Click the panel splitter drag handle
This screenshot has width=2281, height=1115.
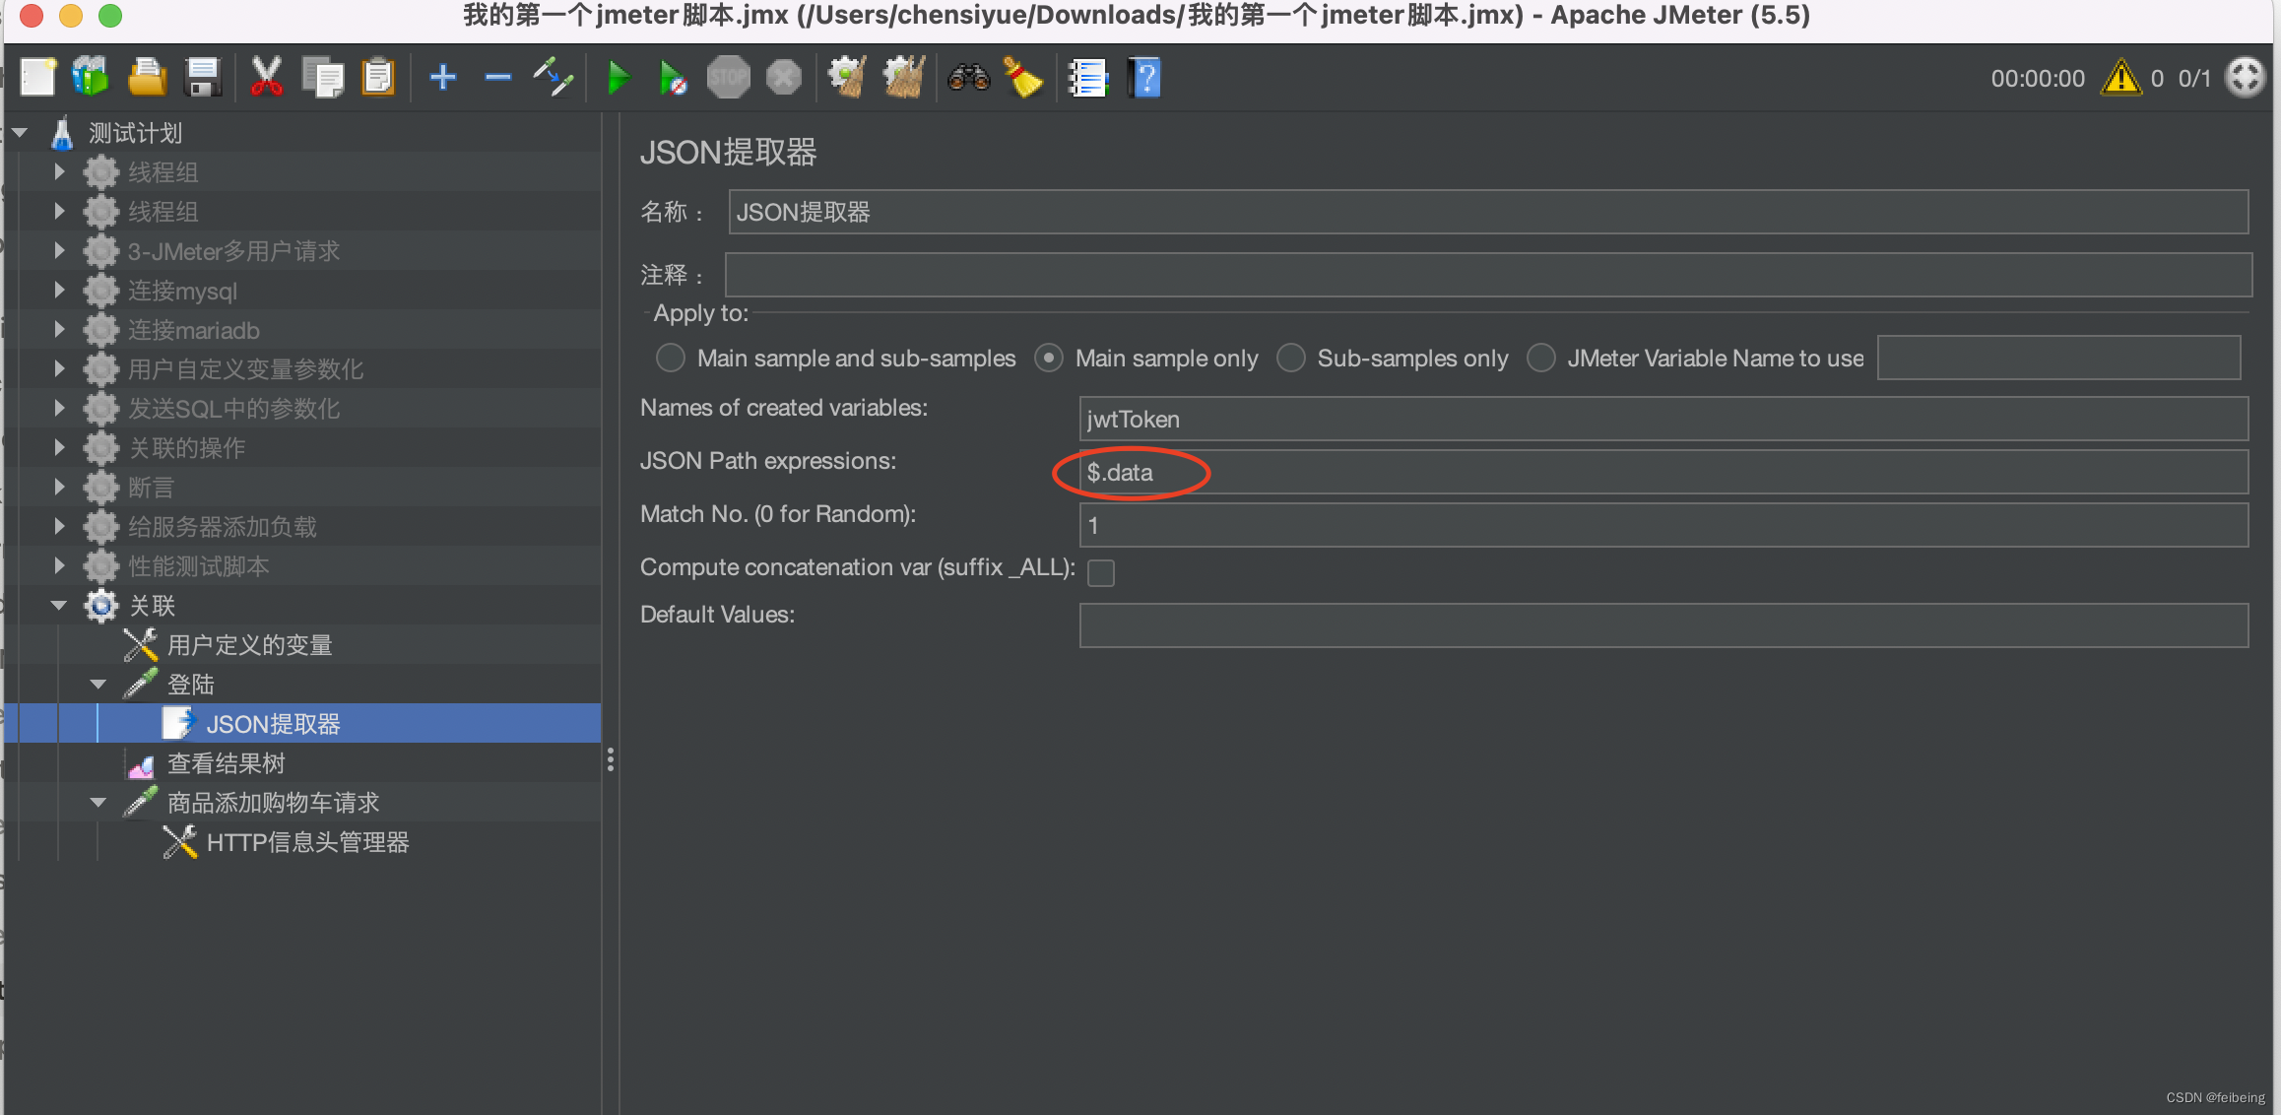(611, 759)
